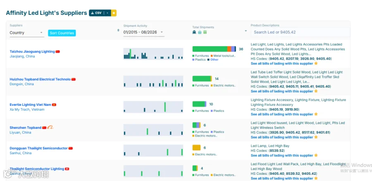Expand the 01/2015 - 08/2026 date range dropdown
This screenshot has height=181, width=372.
144,32
